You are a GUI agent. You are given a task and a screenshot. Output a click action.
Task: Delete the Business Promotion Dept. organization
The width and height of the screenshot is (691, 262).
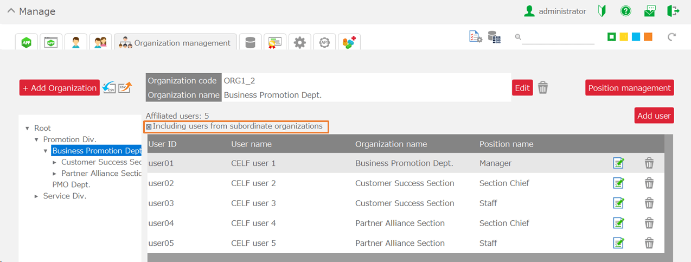543,88
